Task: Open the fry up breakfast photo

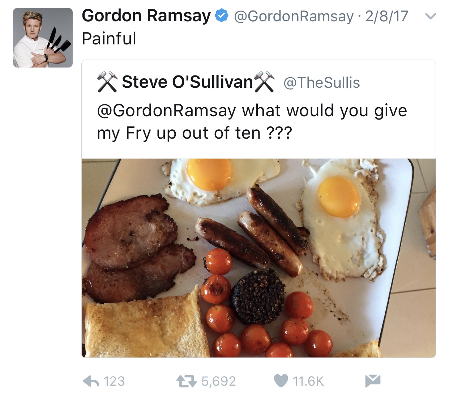Action: [x=258, y=258]
